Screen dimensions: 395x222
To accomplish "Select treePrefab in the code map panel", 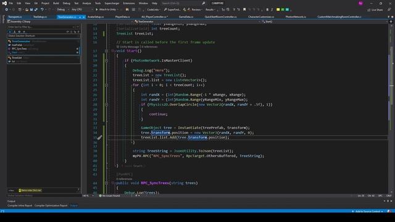I will 17,45.
